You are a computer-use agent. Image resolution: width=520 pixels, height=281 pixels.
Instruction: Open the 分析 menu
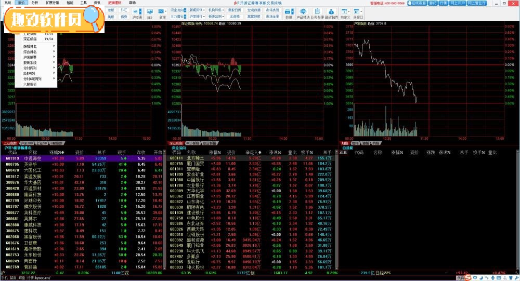pos(35,3)
